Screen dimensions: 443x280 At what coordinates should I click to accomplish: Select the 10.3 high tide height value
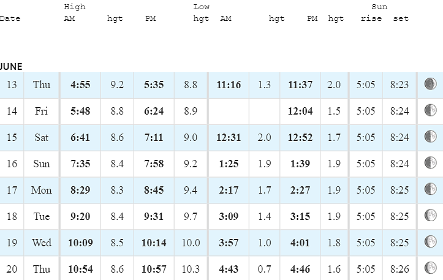(x=191, y=269)
